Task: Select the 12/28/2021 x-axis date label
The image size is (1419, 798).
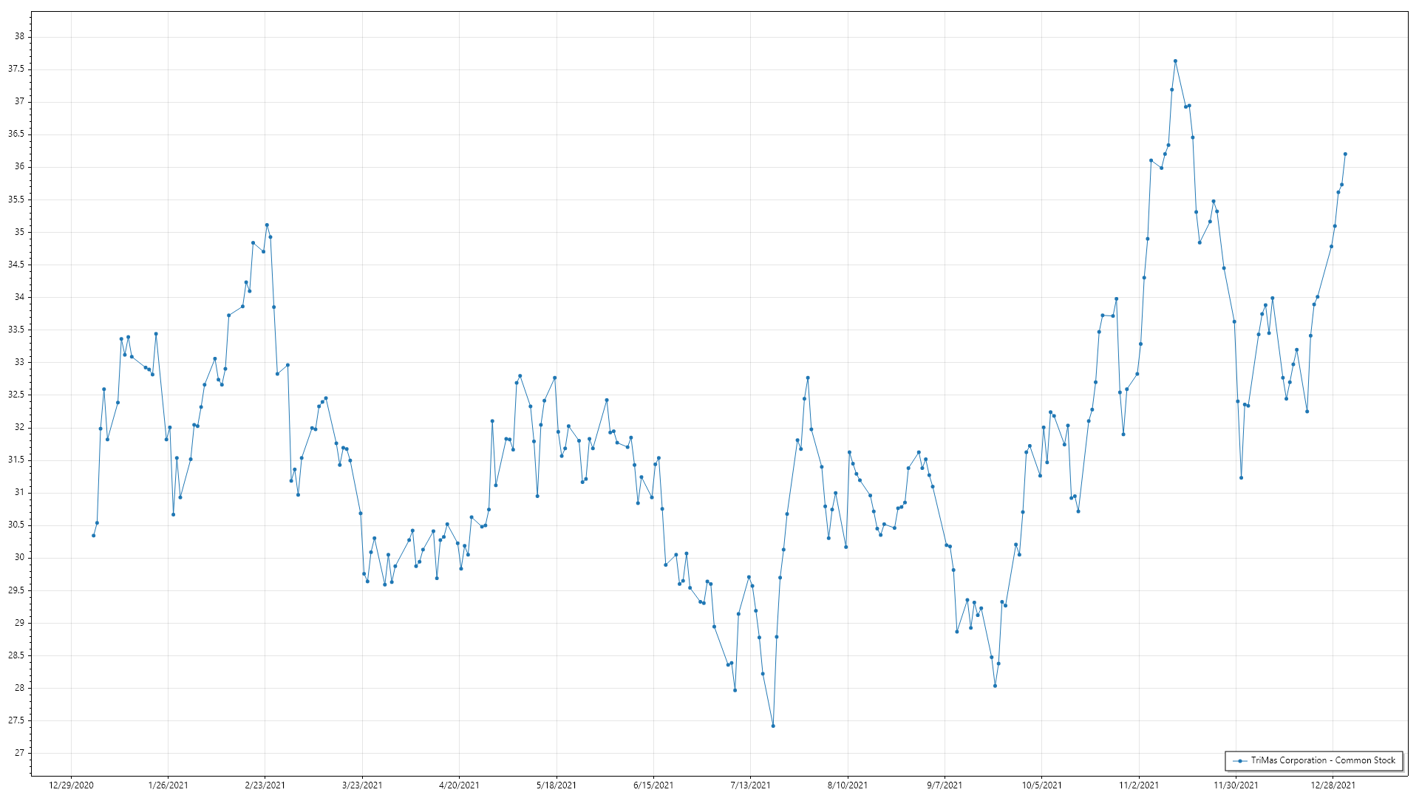Action: pyautogui.click(x=1333, y=785)
